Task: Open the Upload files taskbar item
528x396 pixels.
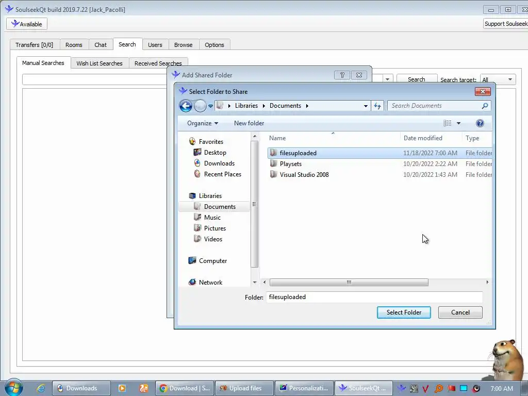Action: (244, 388)
